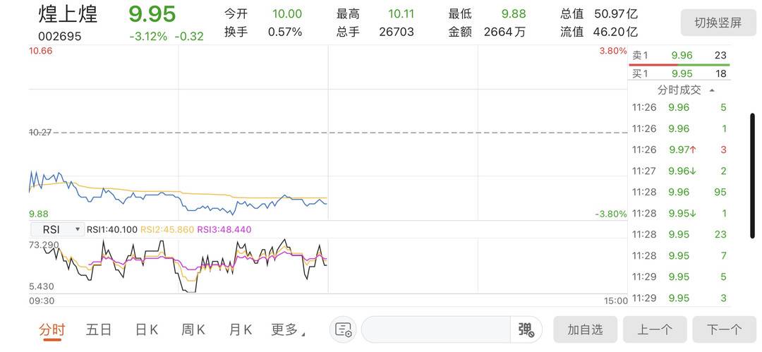Select the 买1 bid quote row
762x352 pixels.
point(679,73)
